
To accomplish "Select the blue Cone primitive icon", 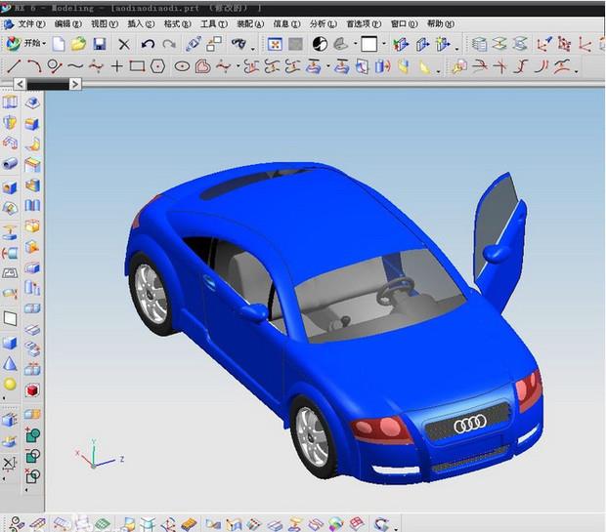I will point(10,364).
